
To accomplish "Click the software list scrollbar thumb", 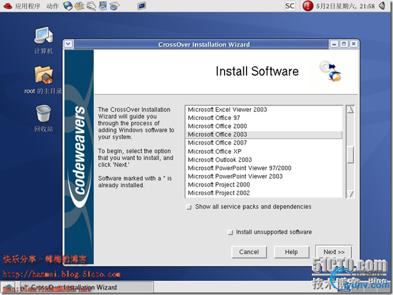I will pyautogui.click(x=350, y=155).
